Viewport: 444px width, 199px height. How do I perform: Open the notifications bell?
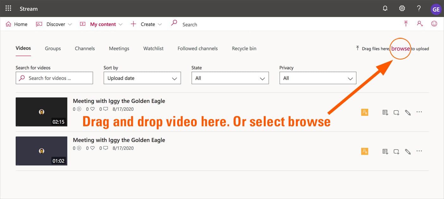(x=385, y=9)
